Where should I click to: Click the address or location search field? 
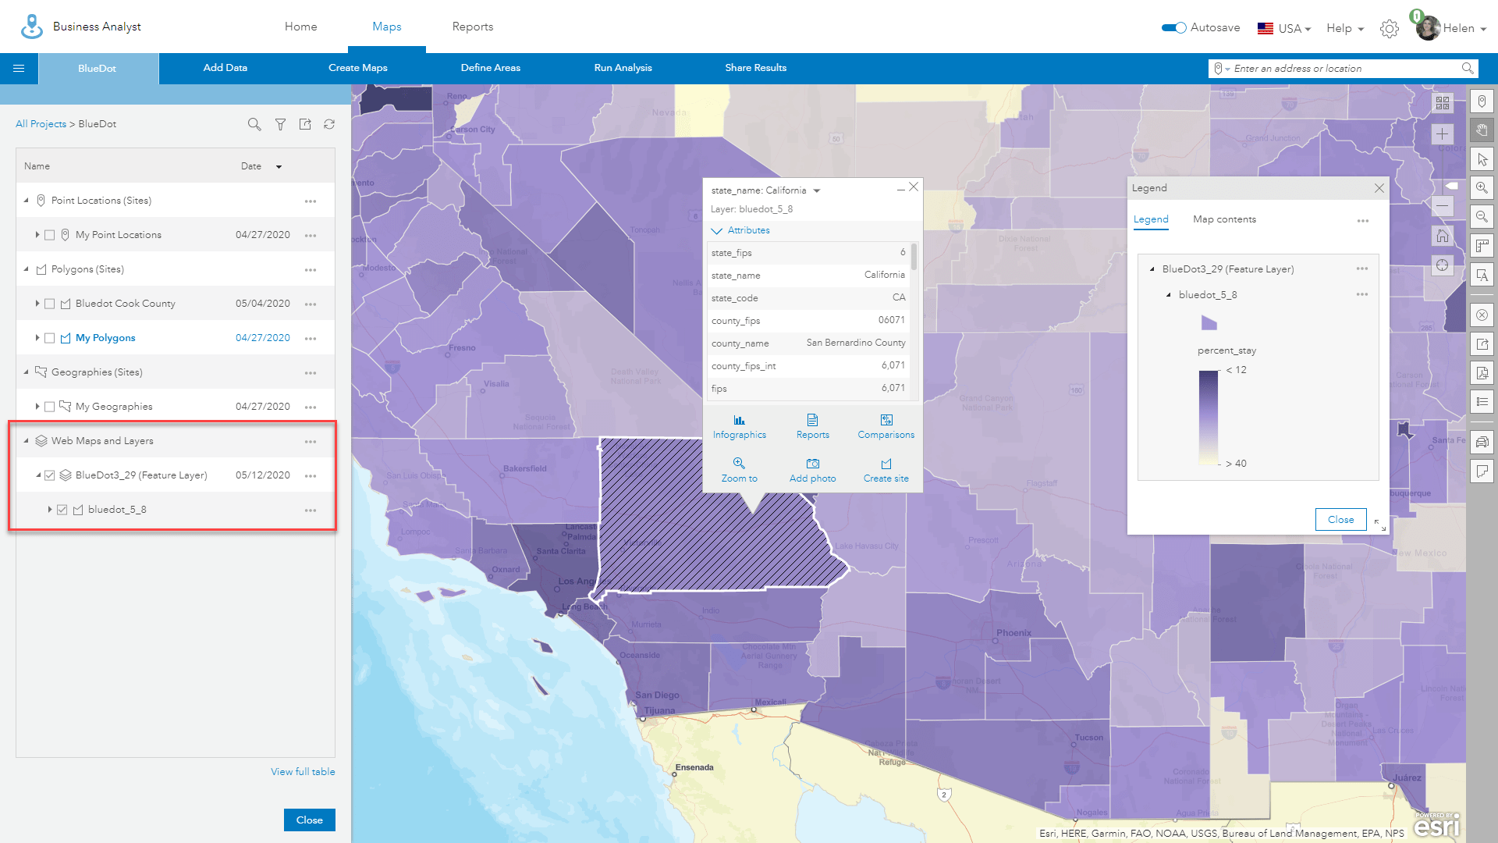(1342, 69)
